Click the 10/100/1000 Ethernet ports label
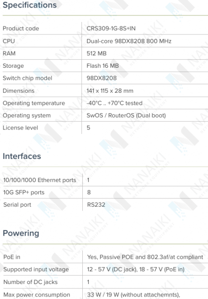The height and width of the screenshot is (299, 208). [40, 180]
